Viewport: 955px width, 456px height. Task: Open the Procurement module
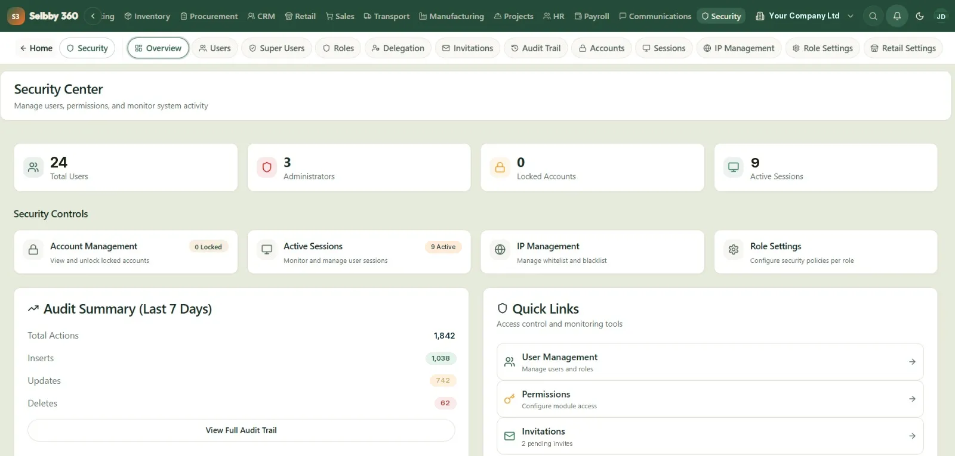point(209,16)
